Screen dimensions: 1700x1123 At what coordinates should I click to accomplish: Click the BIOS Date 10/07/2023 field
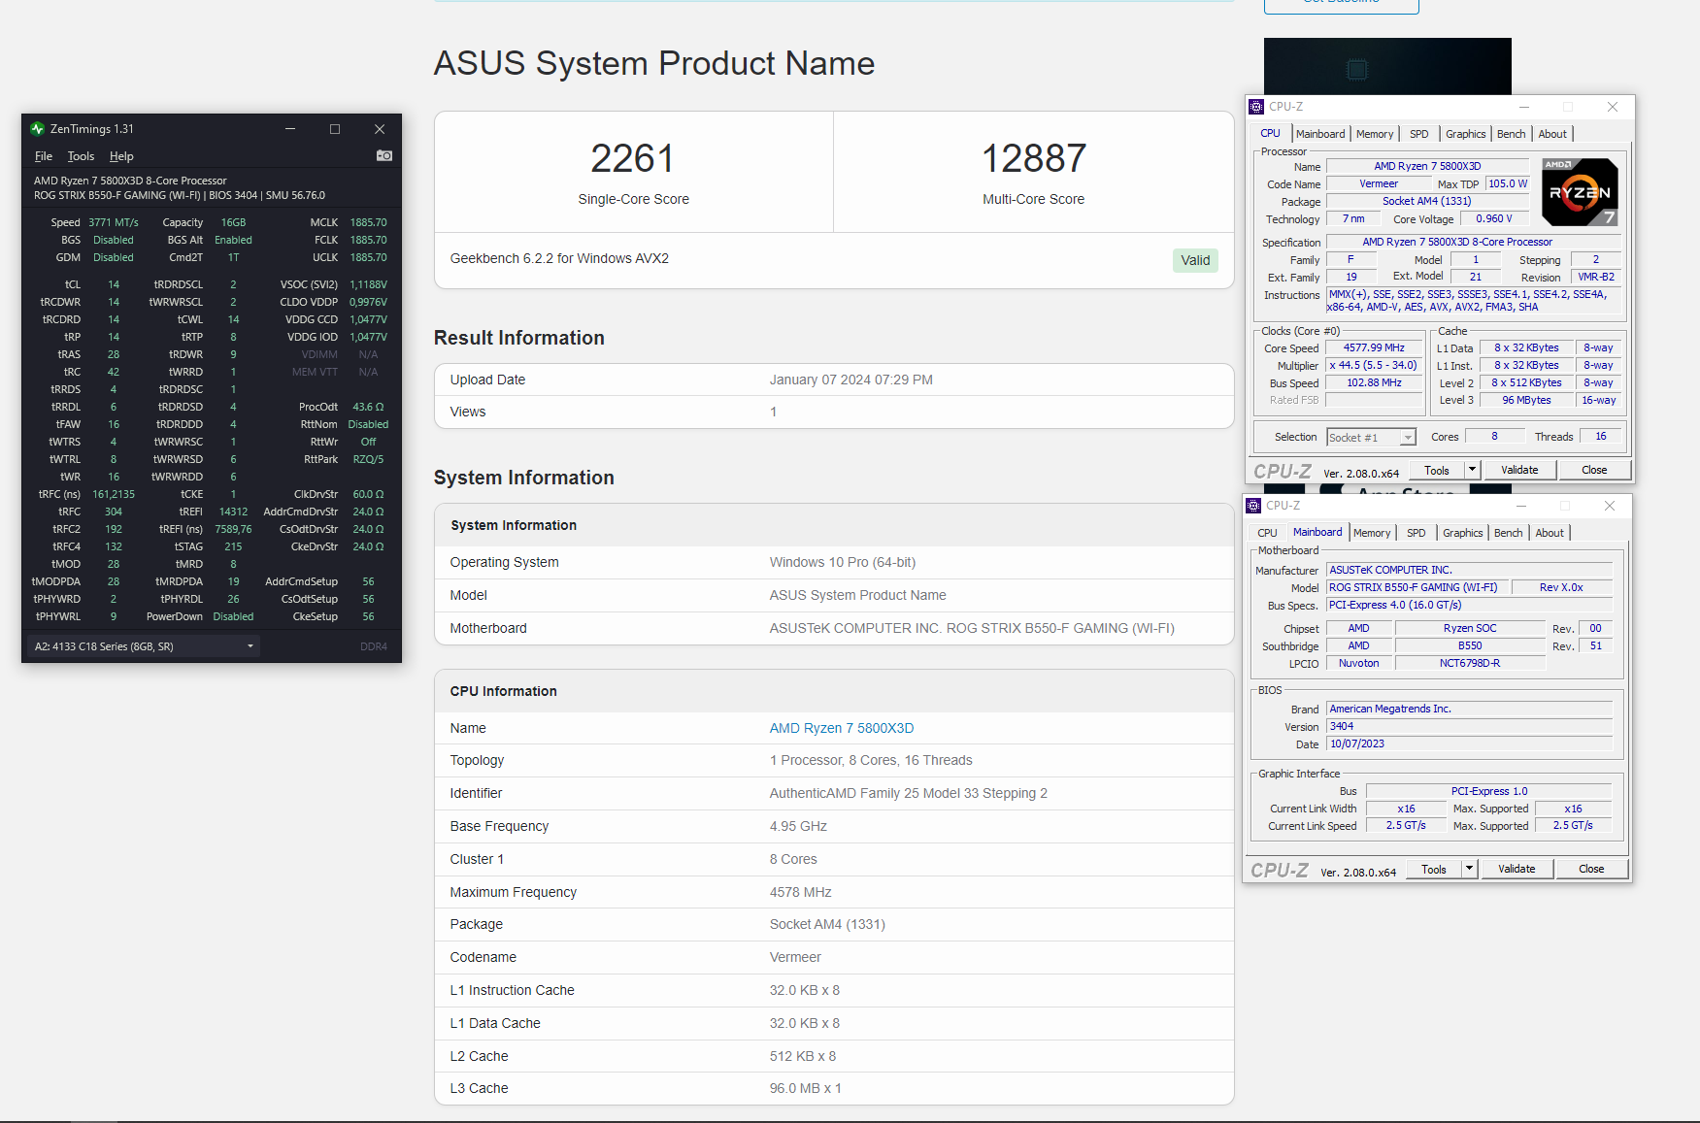tap(1469, 743)
